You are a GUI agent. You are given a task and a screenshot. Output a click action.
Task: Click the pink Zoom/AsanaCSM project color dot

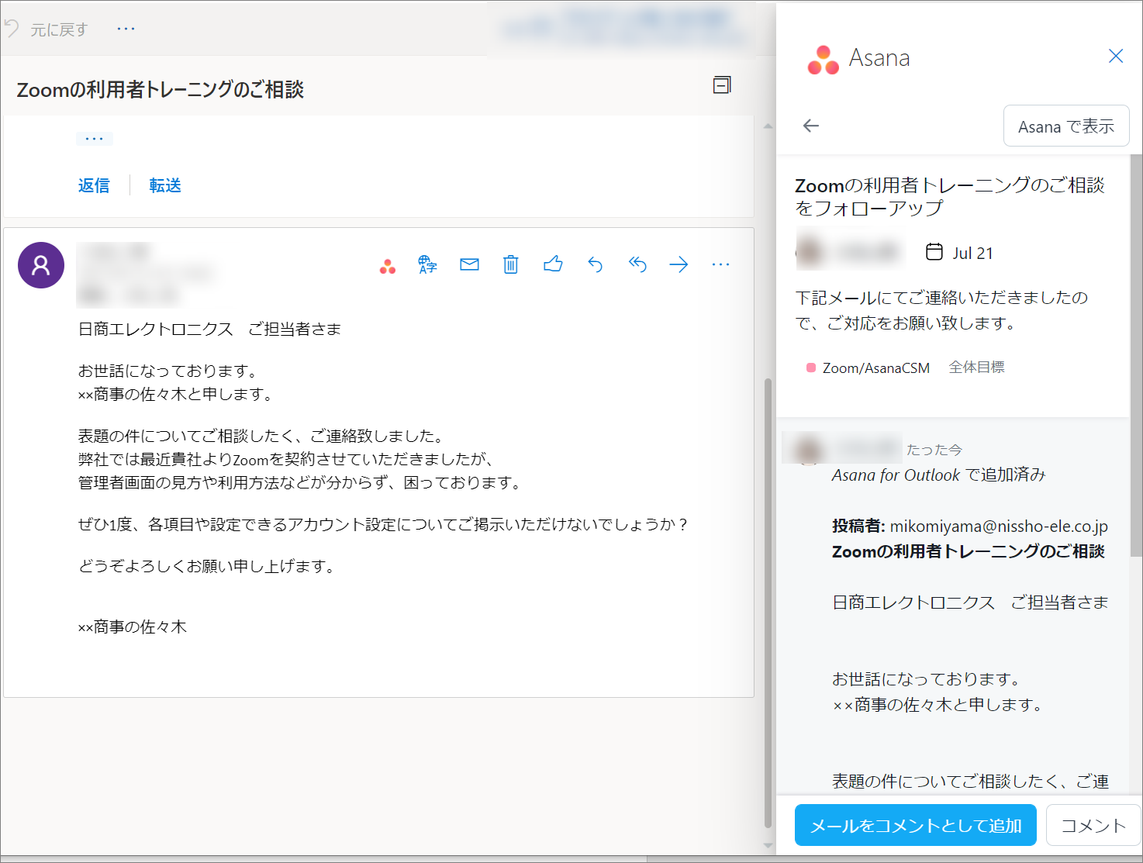click(x=811, y=368)
